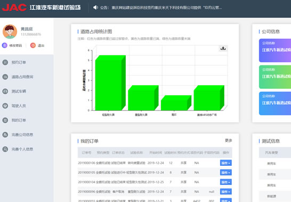Click the red 退出 logout icon
This screenshot has width=291, height=202.
[x=33, y=45]
